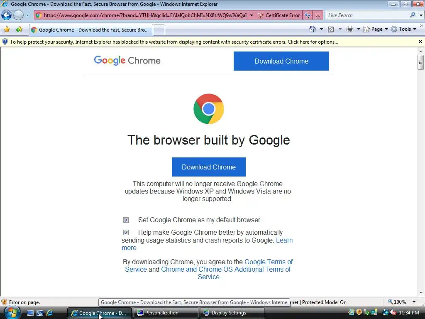Screen dimensions: 425x319
Task: Uncheck Set Google Chrome as default browser
Action: tap(126, 220)
